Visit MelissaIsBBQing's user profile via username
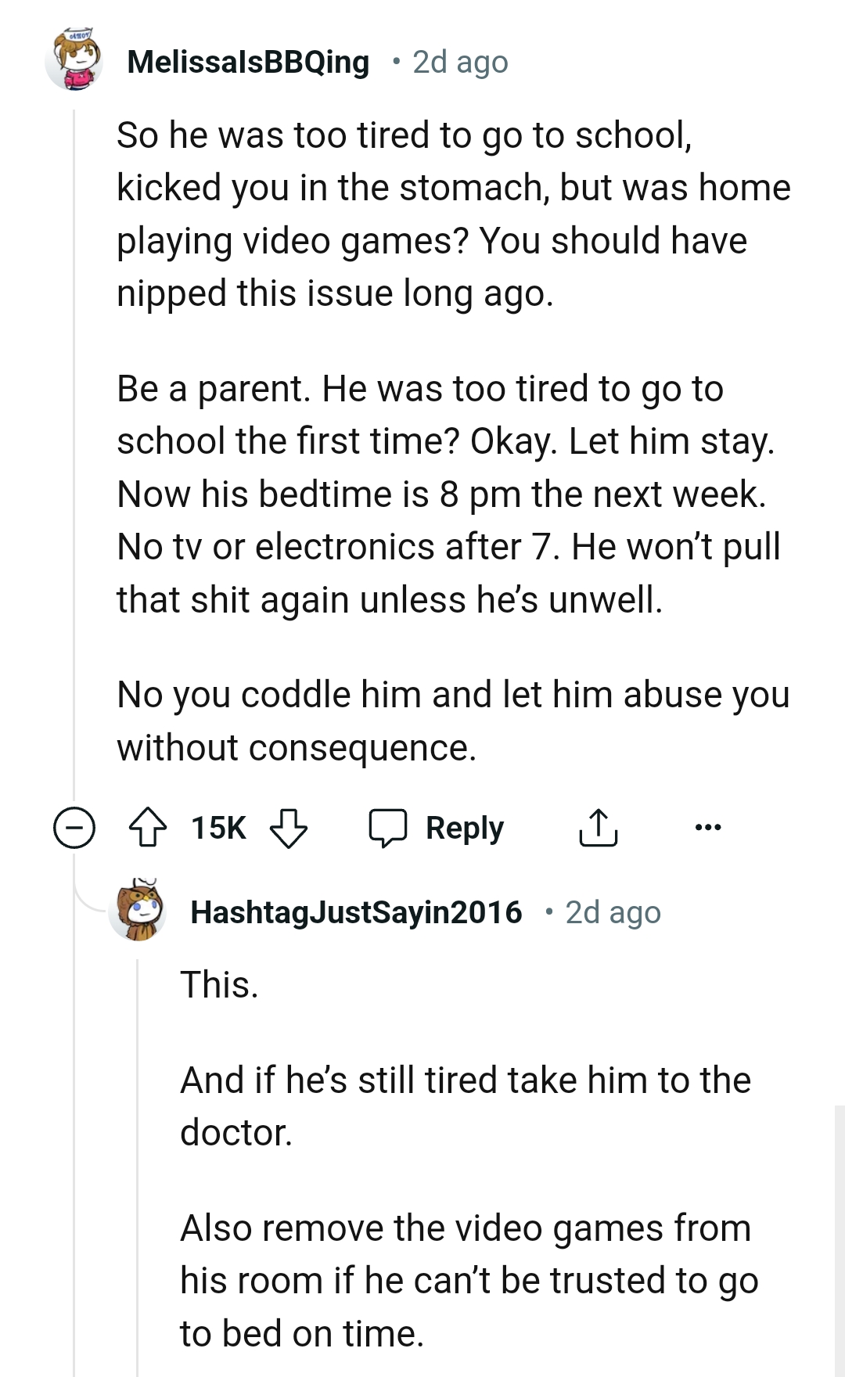This screenshot has width=845, height=1377. 248,62
